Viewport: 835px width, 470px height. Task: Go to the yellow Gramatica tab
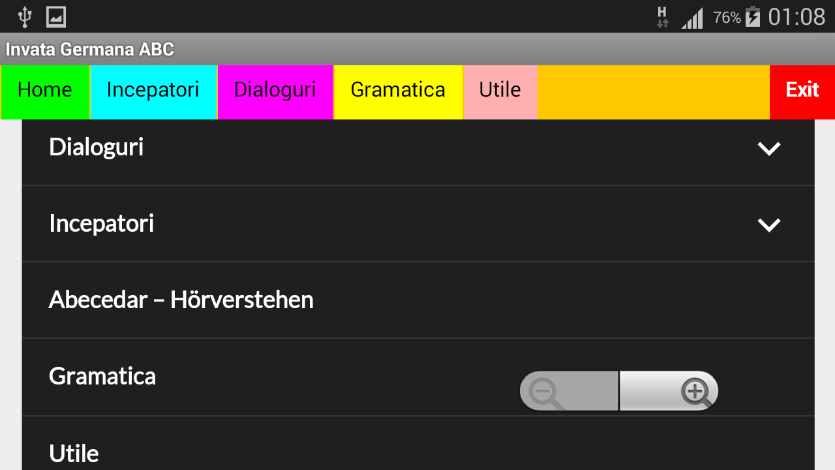click(398, 90)
